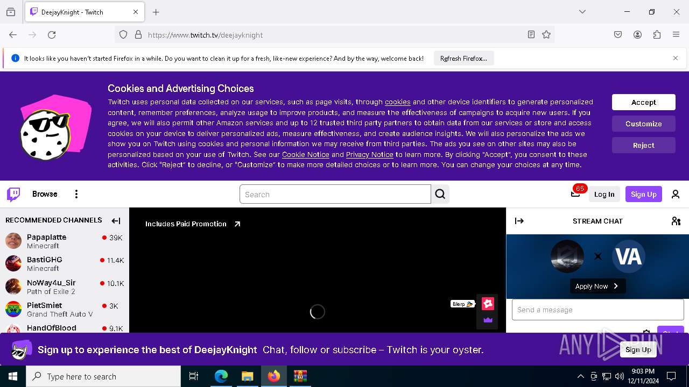Click the Log In button
689x387 pixels.
pos(604,194)
